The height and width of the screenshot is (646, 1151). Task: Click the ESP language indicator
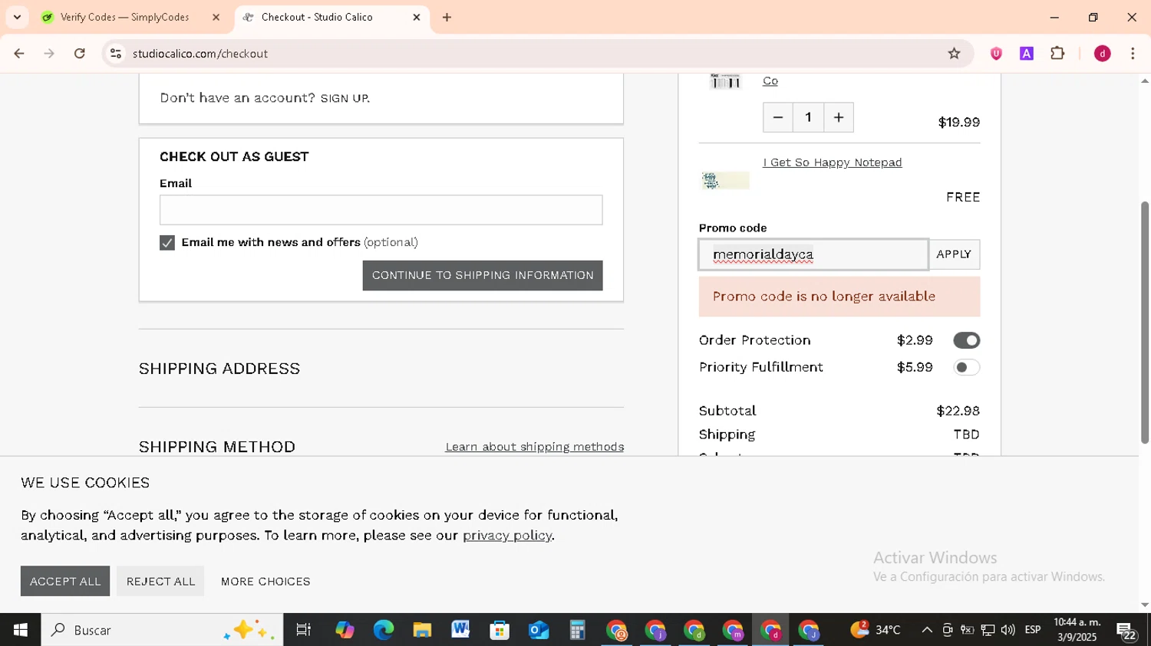1033,630
